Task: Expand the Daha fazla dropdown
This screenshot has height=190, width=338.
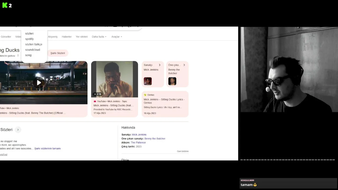Action: pyautogui.click(x=99, y=37)
